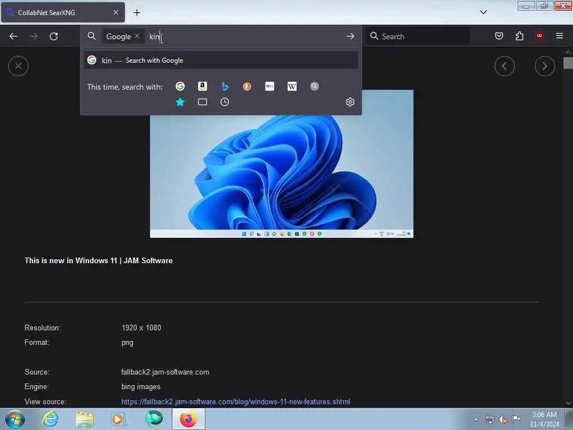
Task: Click the 'This is new in Windows 11' title
Action: click(98, 261)
